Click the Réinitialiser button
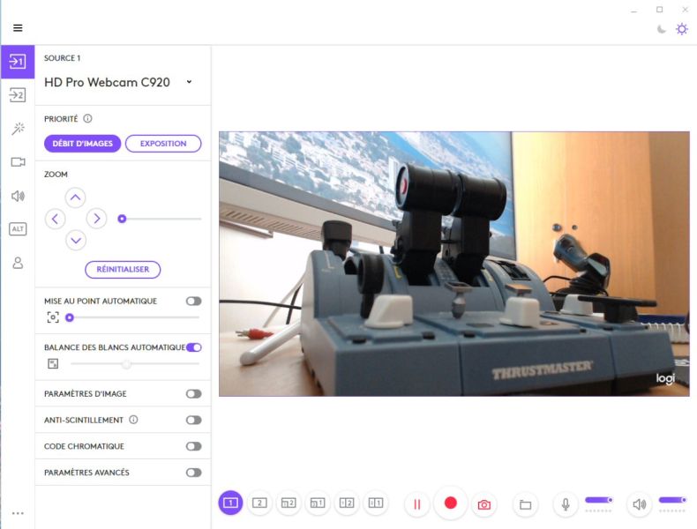Viewport: 697px width, 529px height. point(123,270)
